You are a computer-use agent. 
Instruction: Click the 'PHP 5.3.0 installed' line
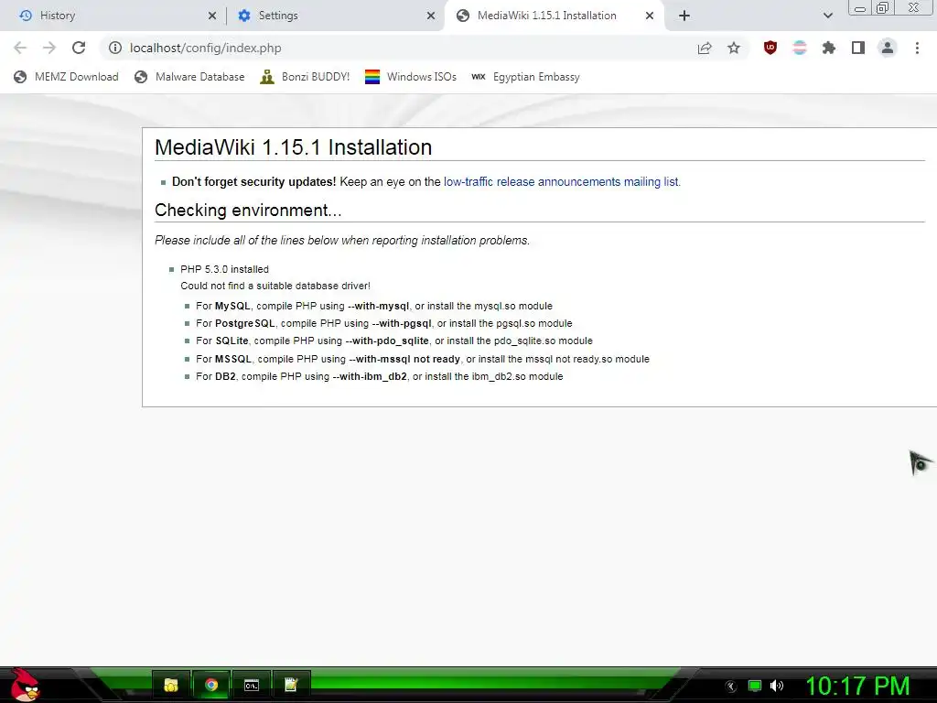point(225,270)
